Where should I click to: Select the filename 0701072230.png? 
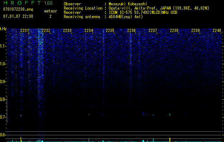click(18, 9)
